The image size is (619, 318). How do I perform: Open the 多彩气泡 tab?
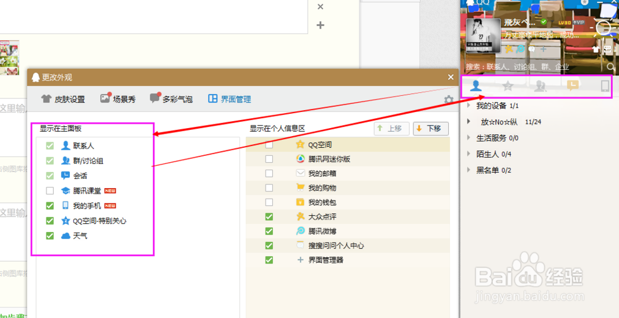171,98
